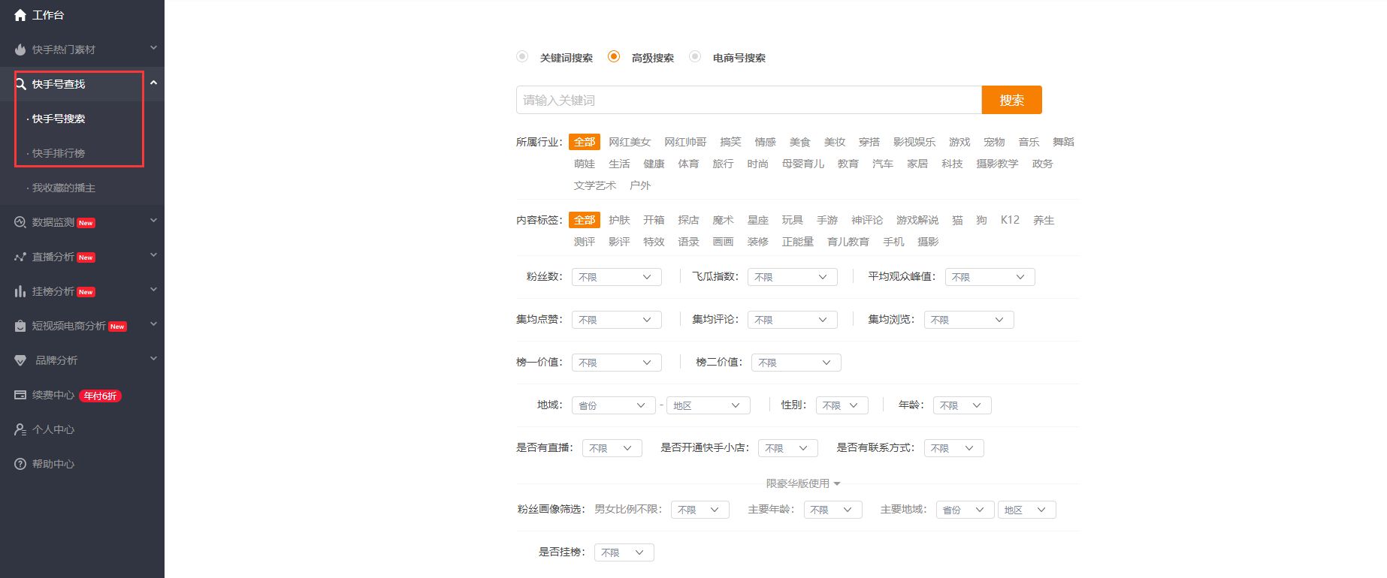Open the 男女比例不限 dropdown
The image size is (1387, 578).
[x=700, y=510]
